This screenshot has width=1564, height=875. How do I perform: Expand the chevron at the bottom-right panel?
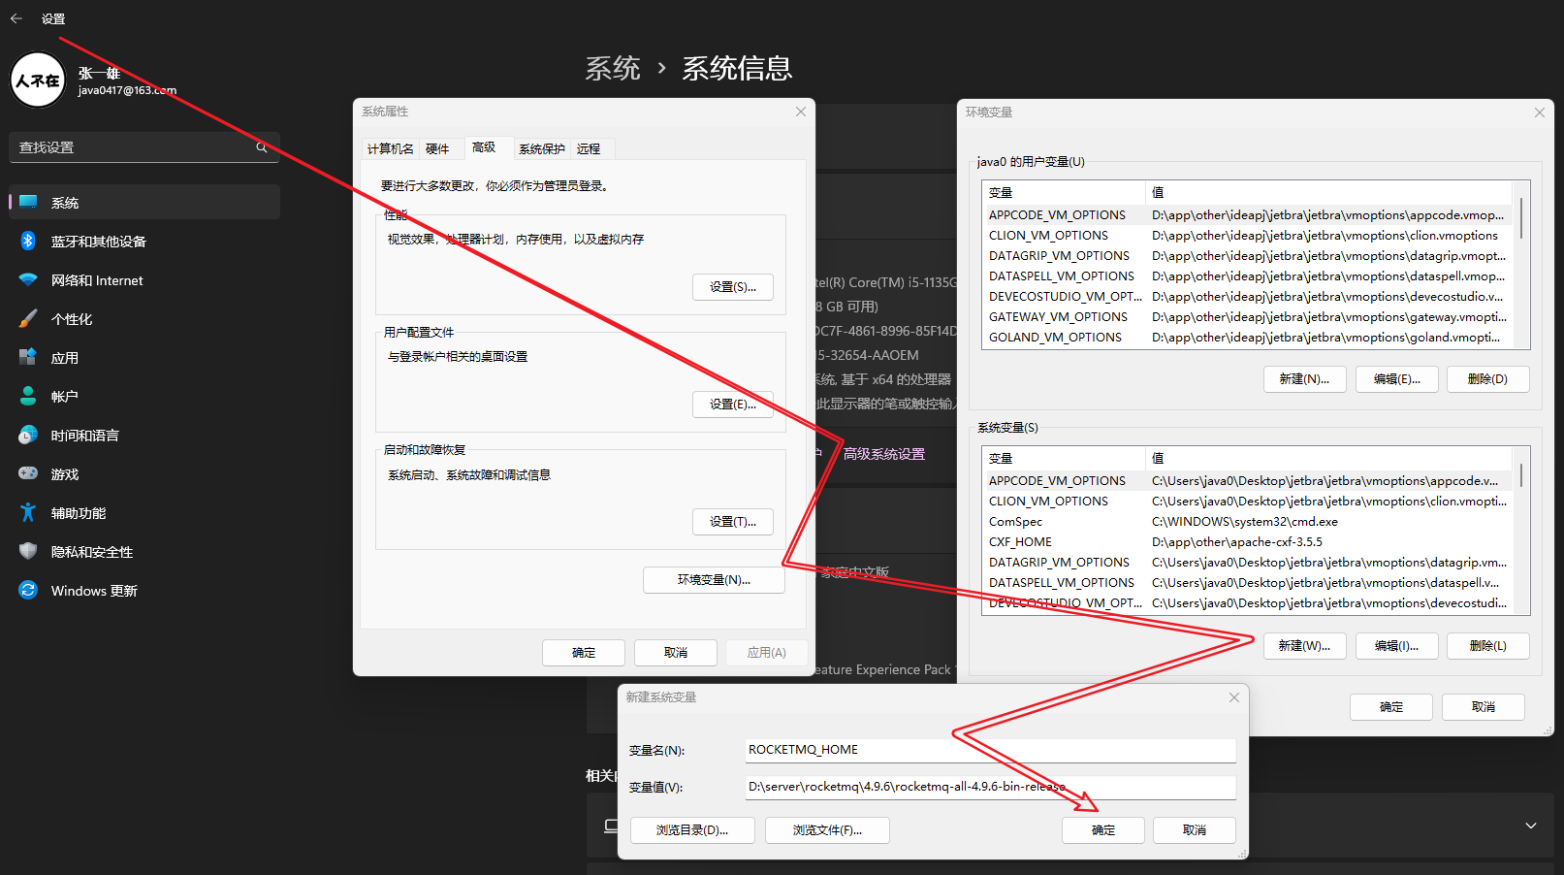point(1531,826)
